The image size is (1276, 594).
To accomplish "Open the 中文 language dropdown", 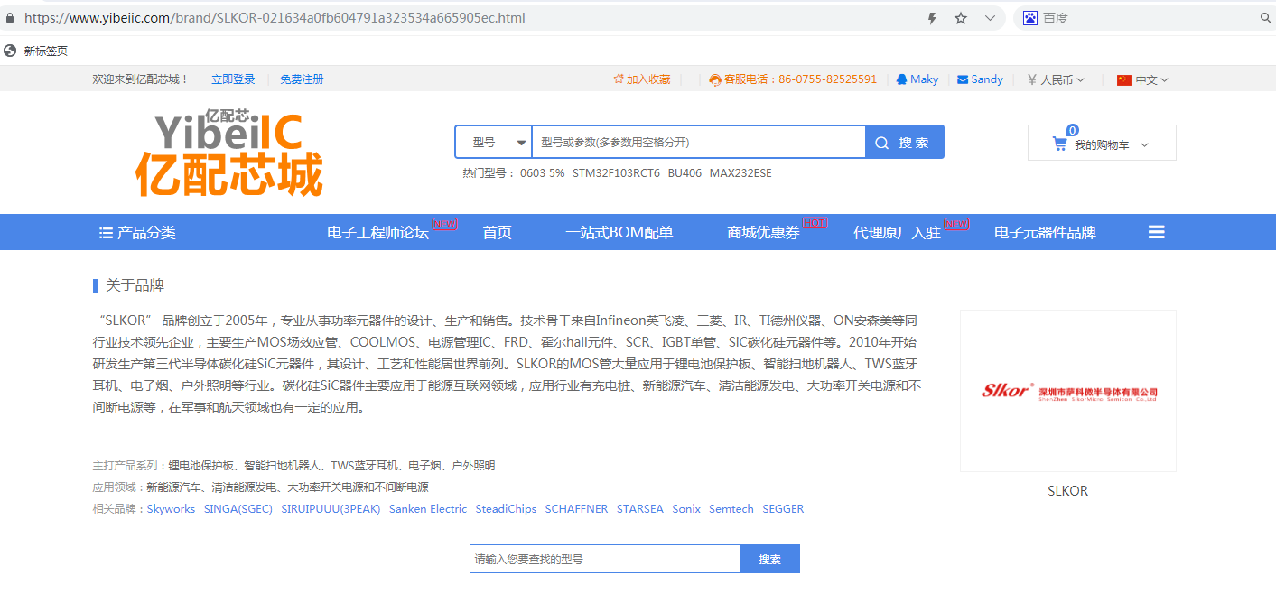I will (1142, 79).
